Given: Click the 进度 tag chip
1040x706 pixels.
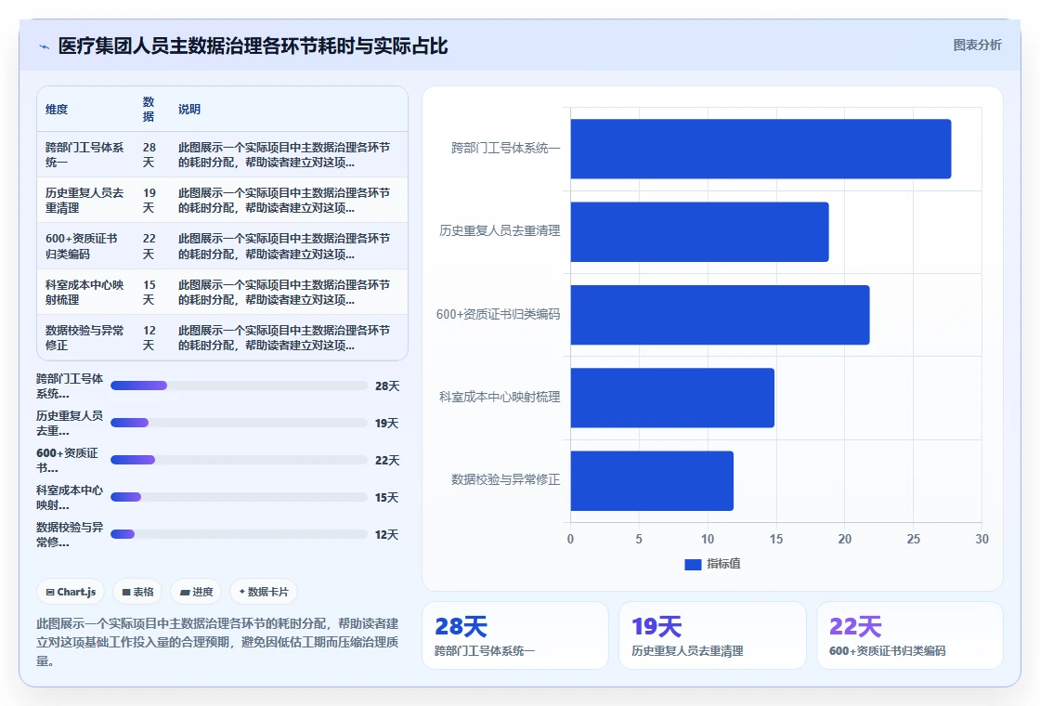Looking at the screenshot, I should coord(196,592).
